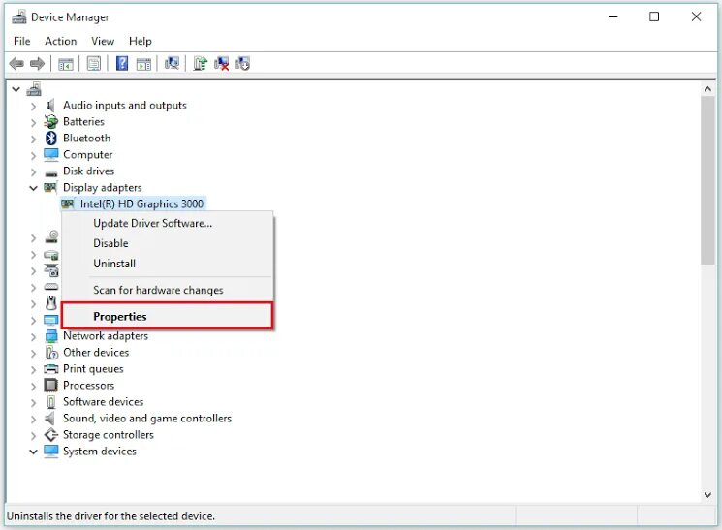This screenshot has height=530, width=722.
Task: Collapse the System devices category
Action: 33,452
